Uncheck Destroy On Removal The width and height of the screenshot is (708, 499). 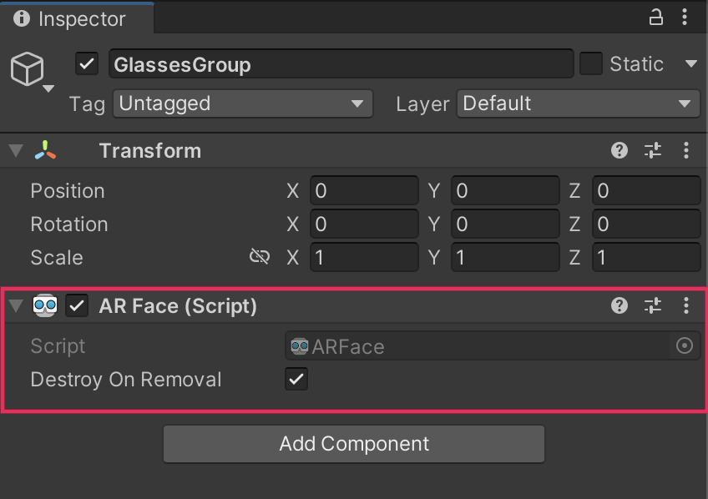296,379
